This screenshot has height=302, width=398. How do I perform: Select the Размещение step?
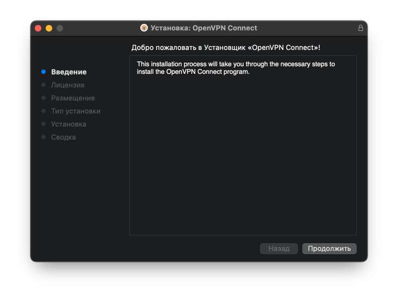point(73,98)
